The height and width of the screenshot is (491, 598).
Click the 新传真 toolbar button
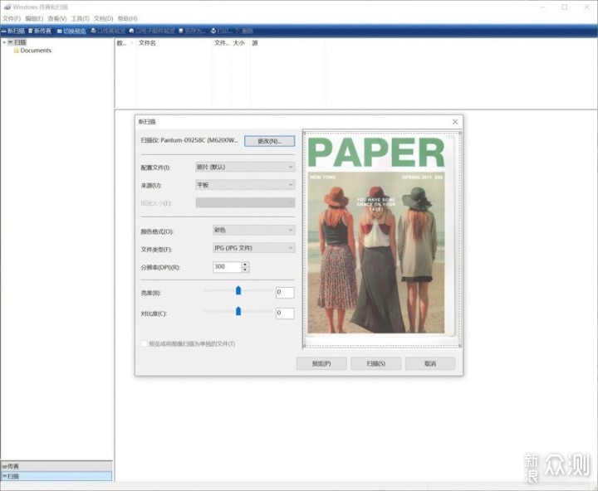click(40, 31)
